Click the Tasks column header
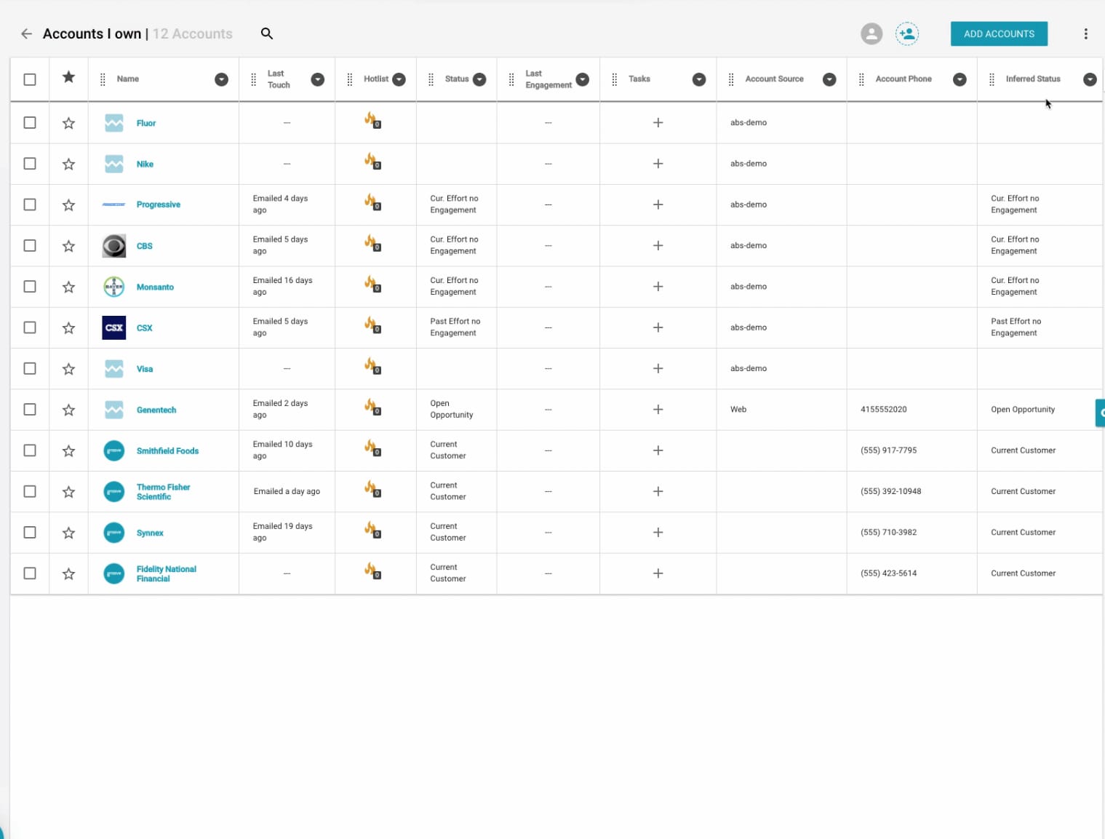 (x=639, y=79)
